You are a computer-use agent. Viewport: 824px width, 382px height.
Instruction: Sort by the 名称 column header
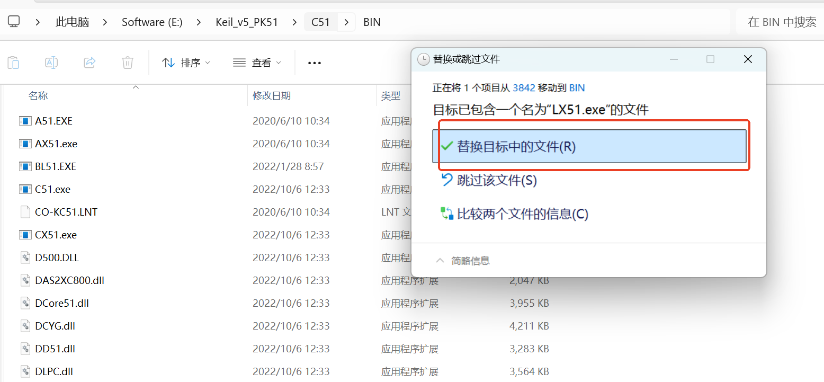tap(38, 96)
